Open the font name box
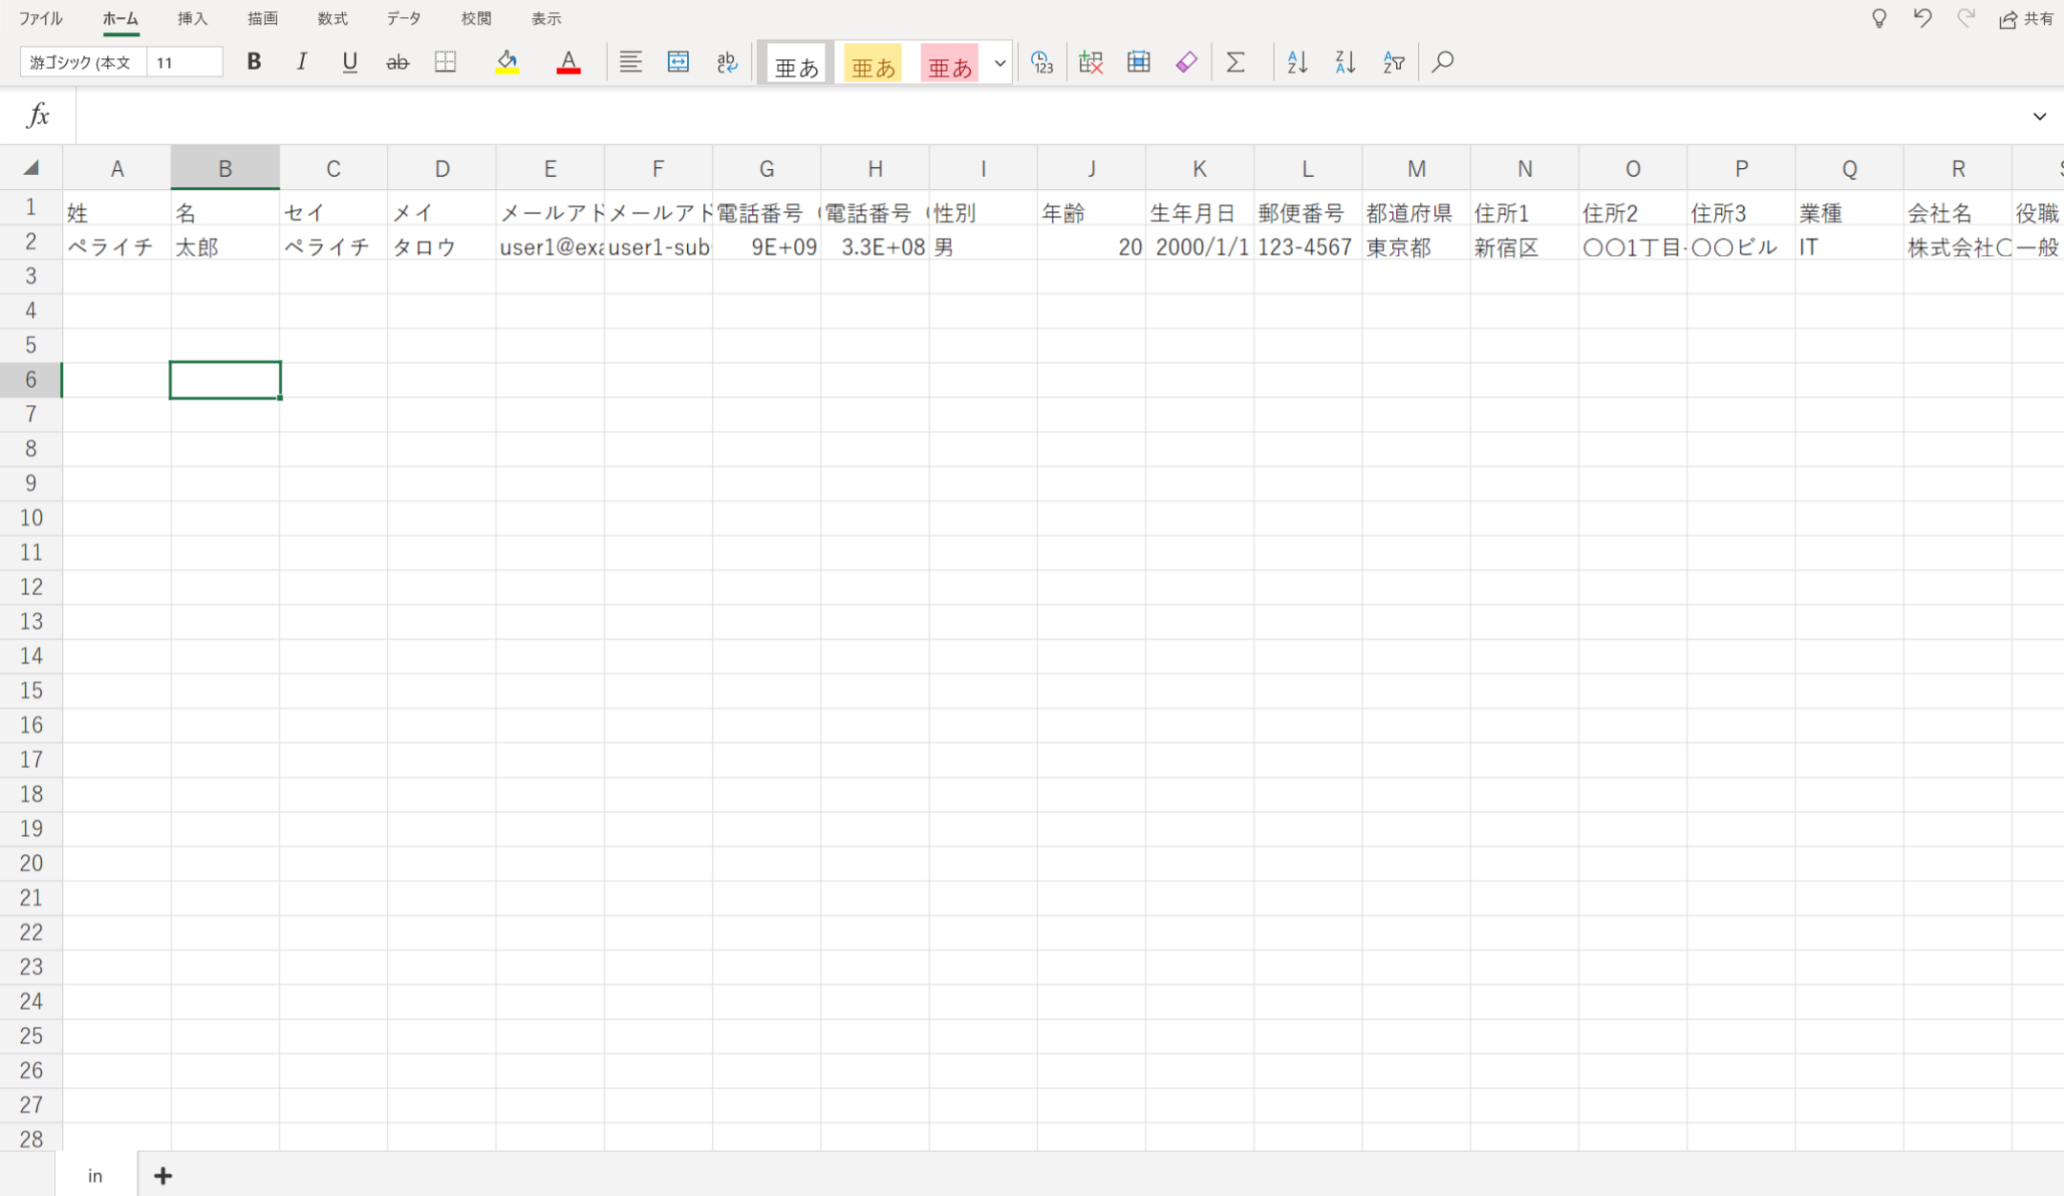Image resolution: width=2064 pixels, height=1196 pixels. pyautogui.click(x=83, y=62)
